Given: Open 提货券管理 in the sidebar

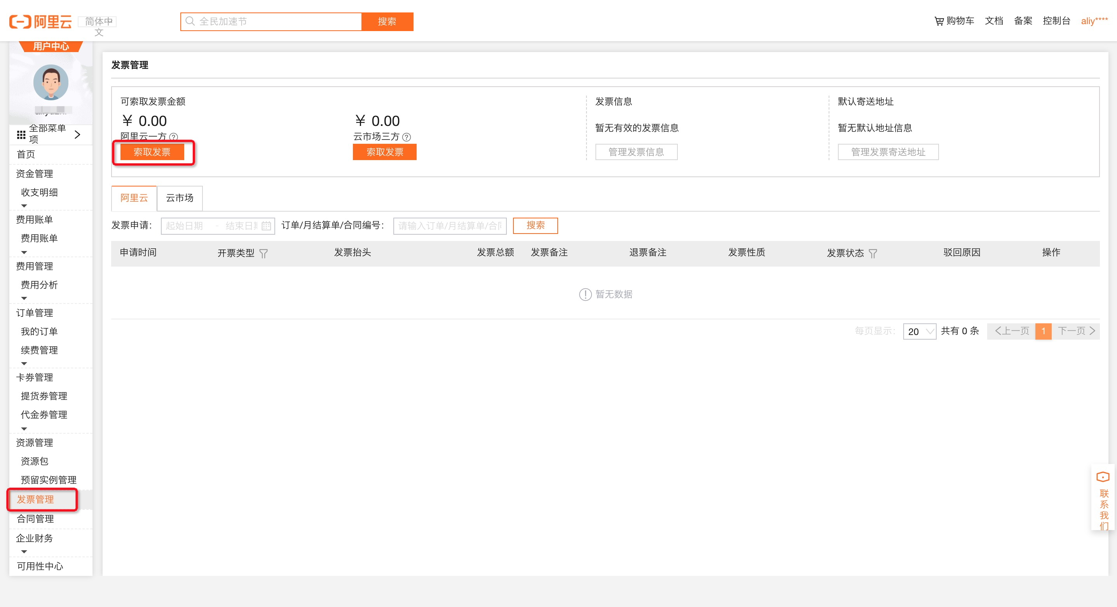Looking at the screenshot, I should tap(44, 396).
